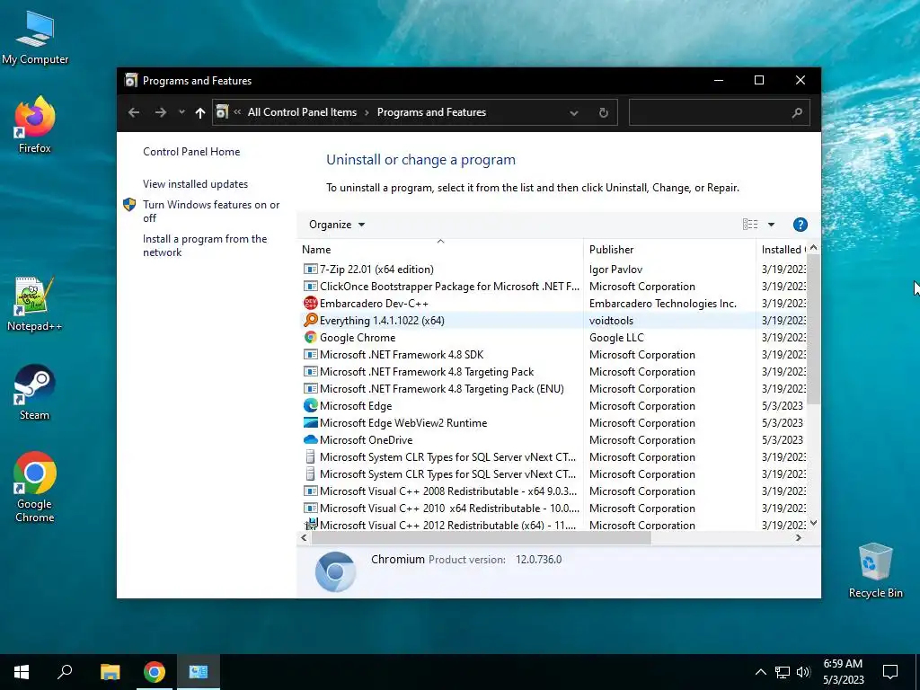The image size is (920, 690).
Task: Click Embarcadero Technologies Inc. publisher cell
Action: (x=662, y=304)
